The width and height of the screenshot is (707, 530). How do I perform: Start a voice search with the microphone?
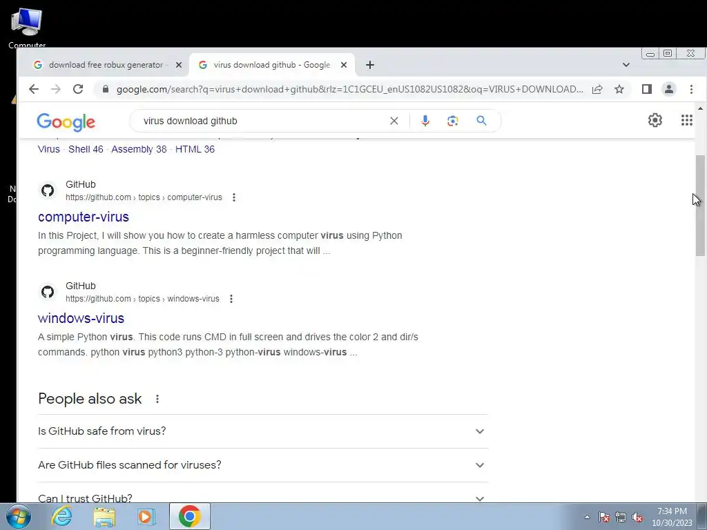coord(425,121)
